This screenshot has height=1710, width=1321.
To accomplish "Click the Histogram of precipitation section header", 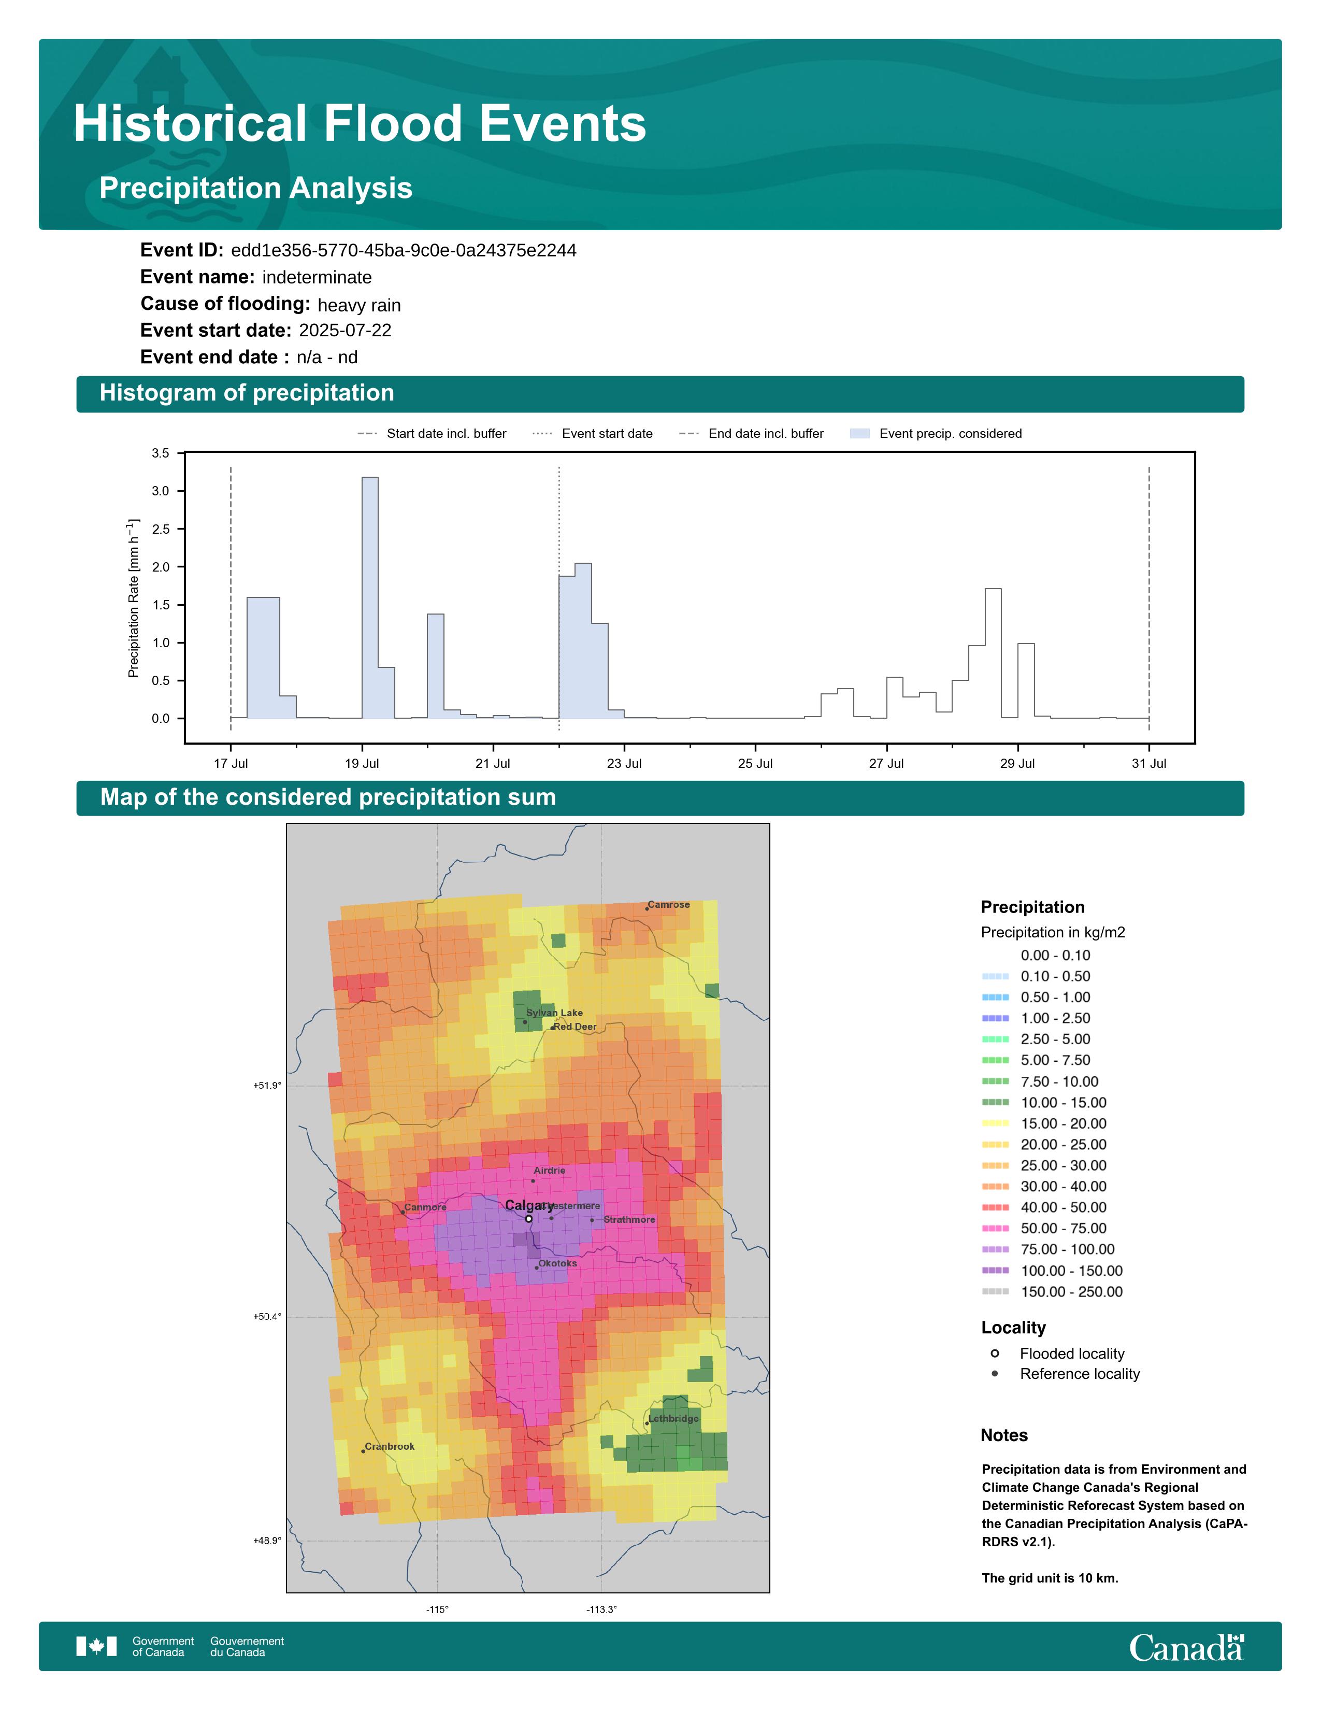I will [x=247, y=393].
